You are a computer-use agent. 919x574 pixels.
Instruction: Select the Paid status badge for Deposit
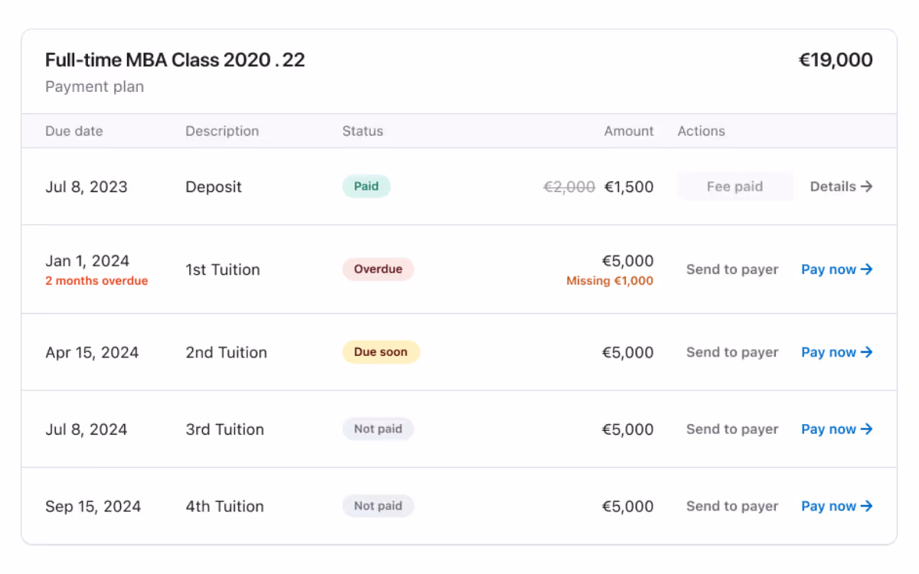coord(366,186)
